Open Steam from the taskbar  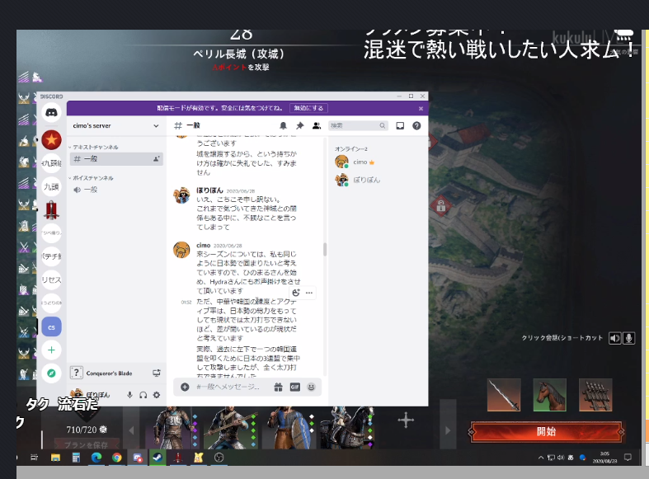pyautogui.click(x=158, y=458)
